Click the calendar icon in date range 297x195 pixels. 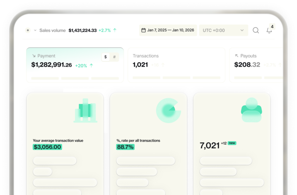(143, 30)
